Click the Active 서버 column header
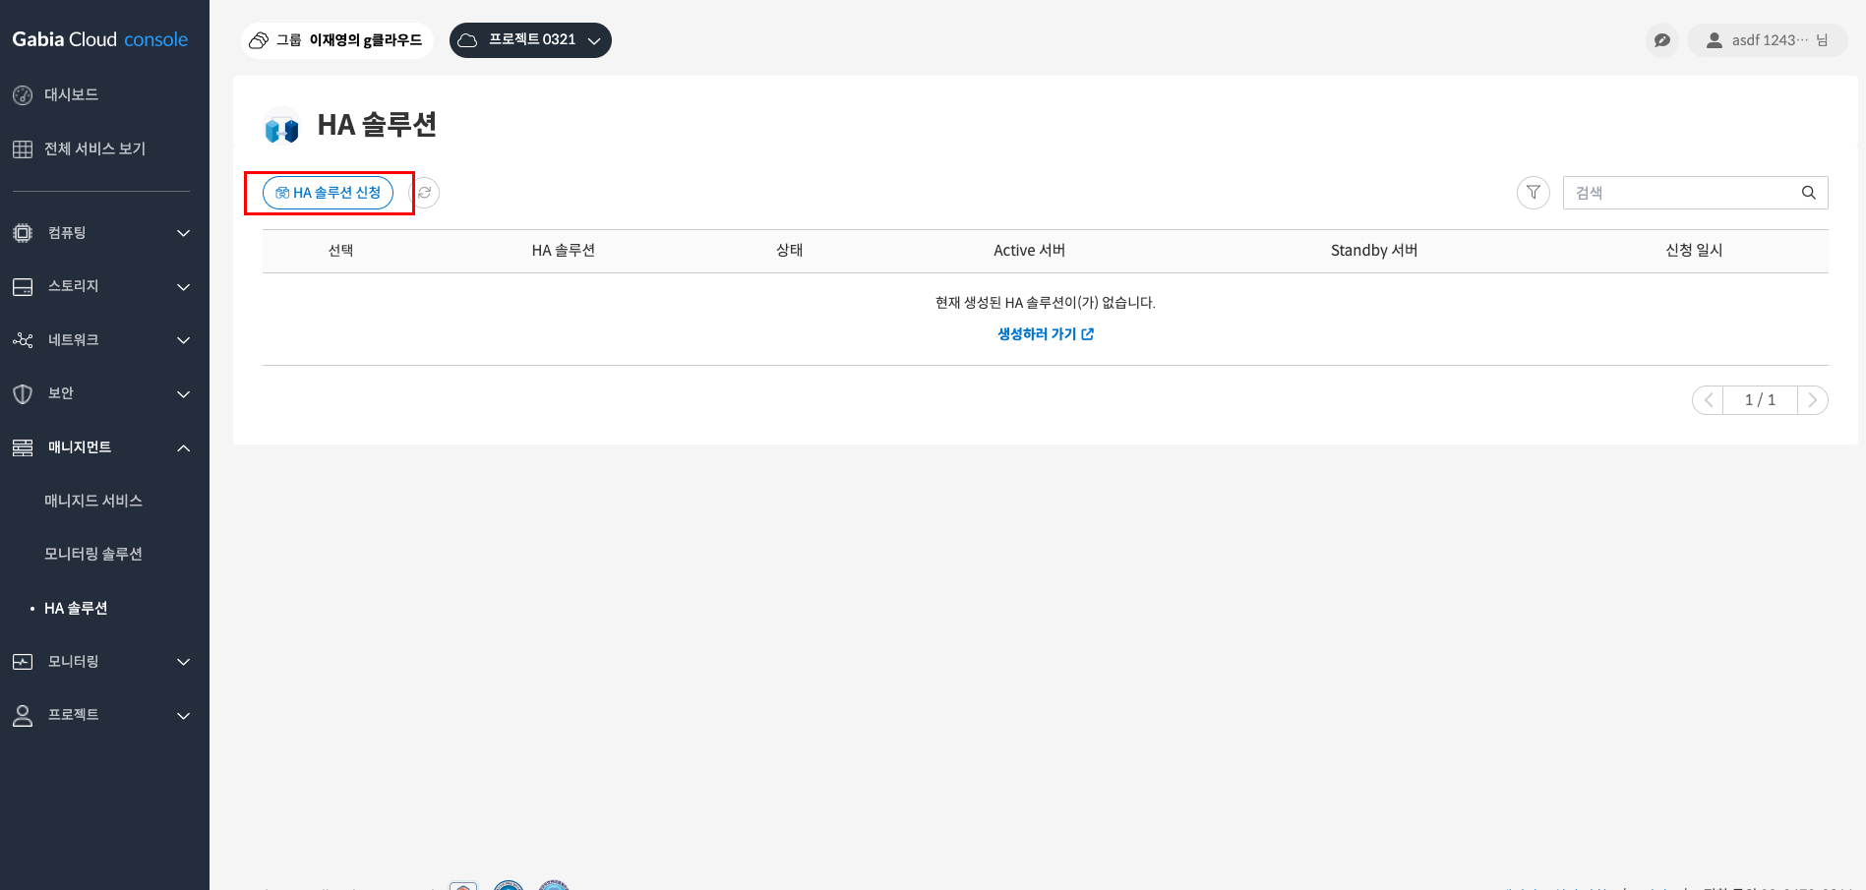 coord(1030,251)
